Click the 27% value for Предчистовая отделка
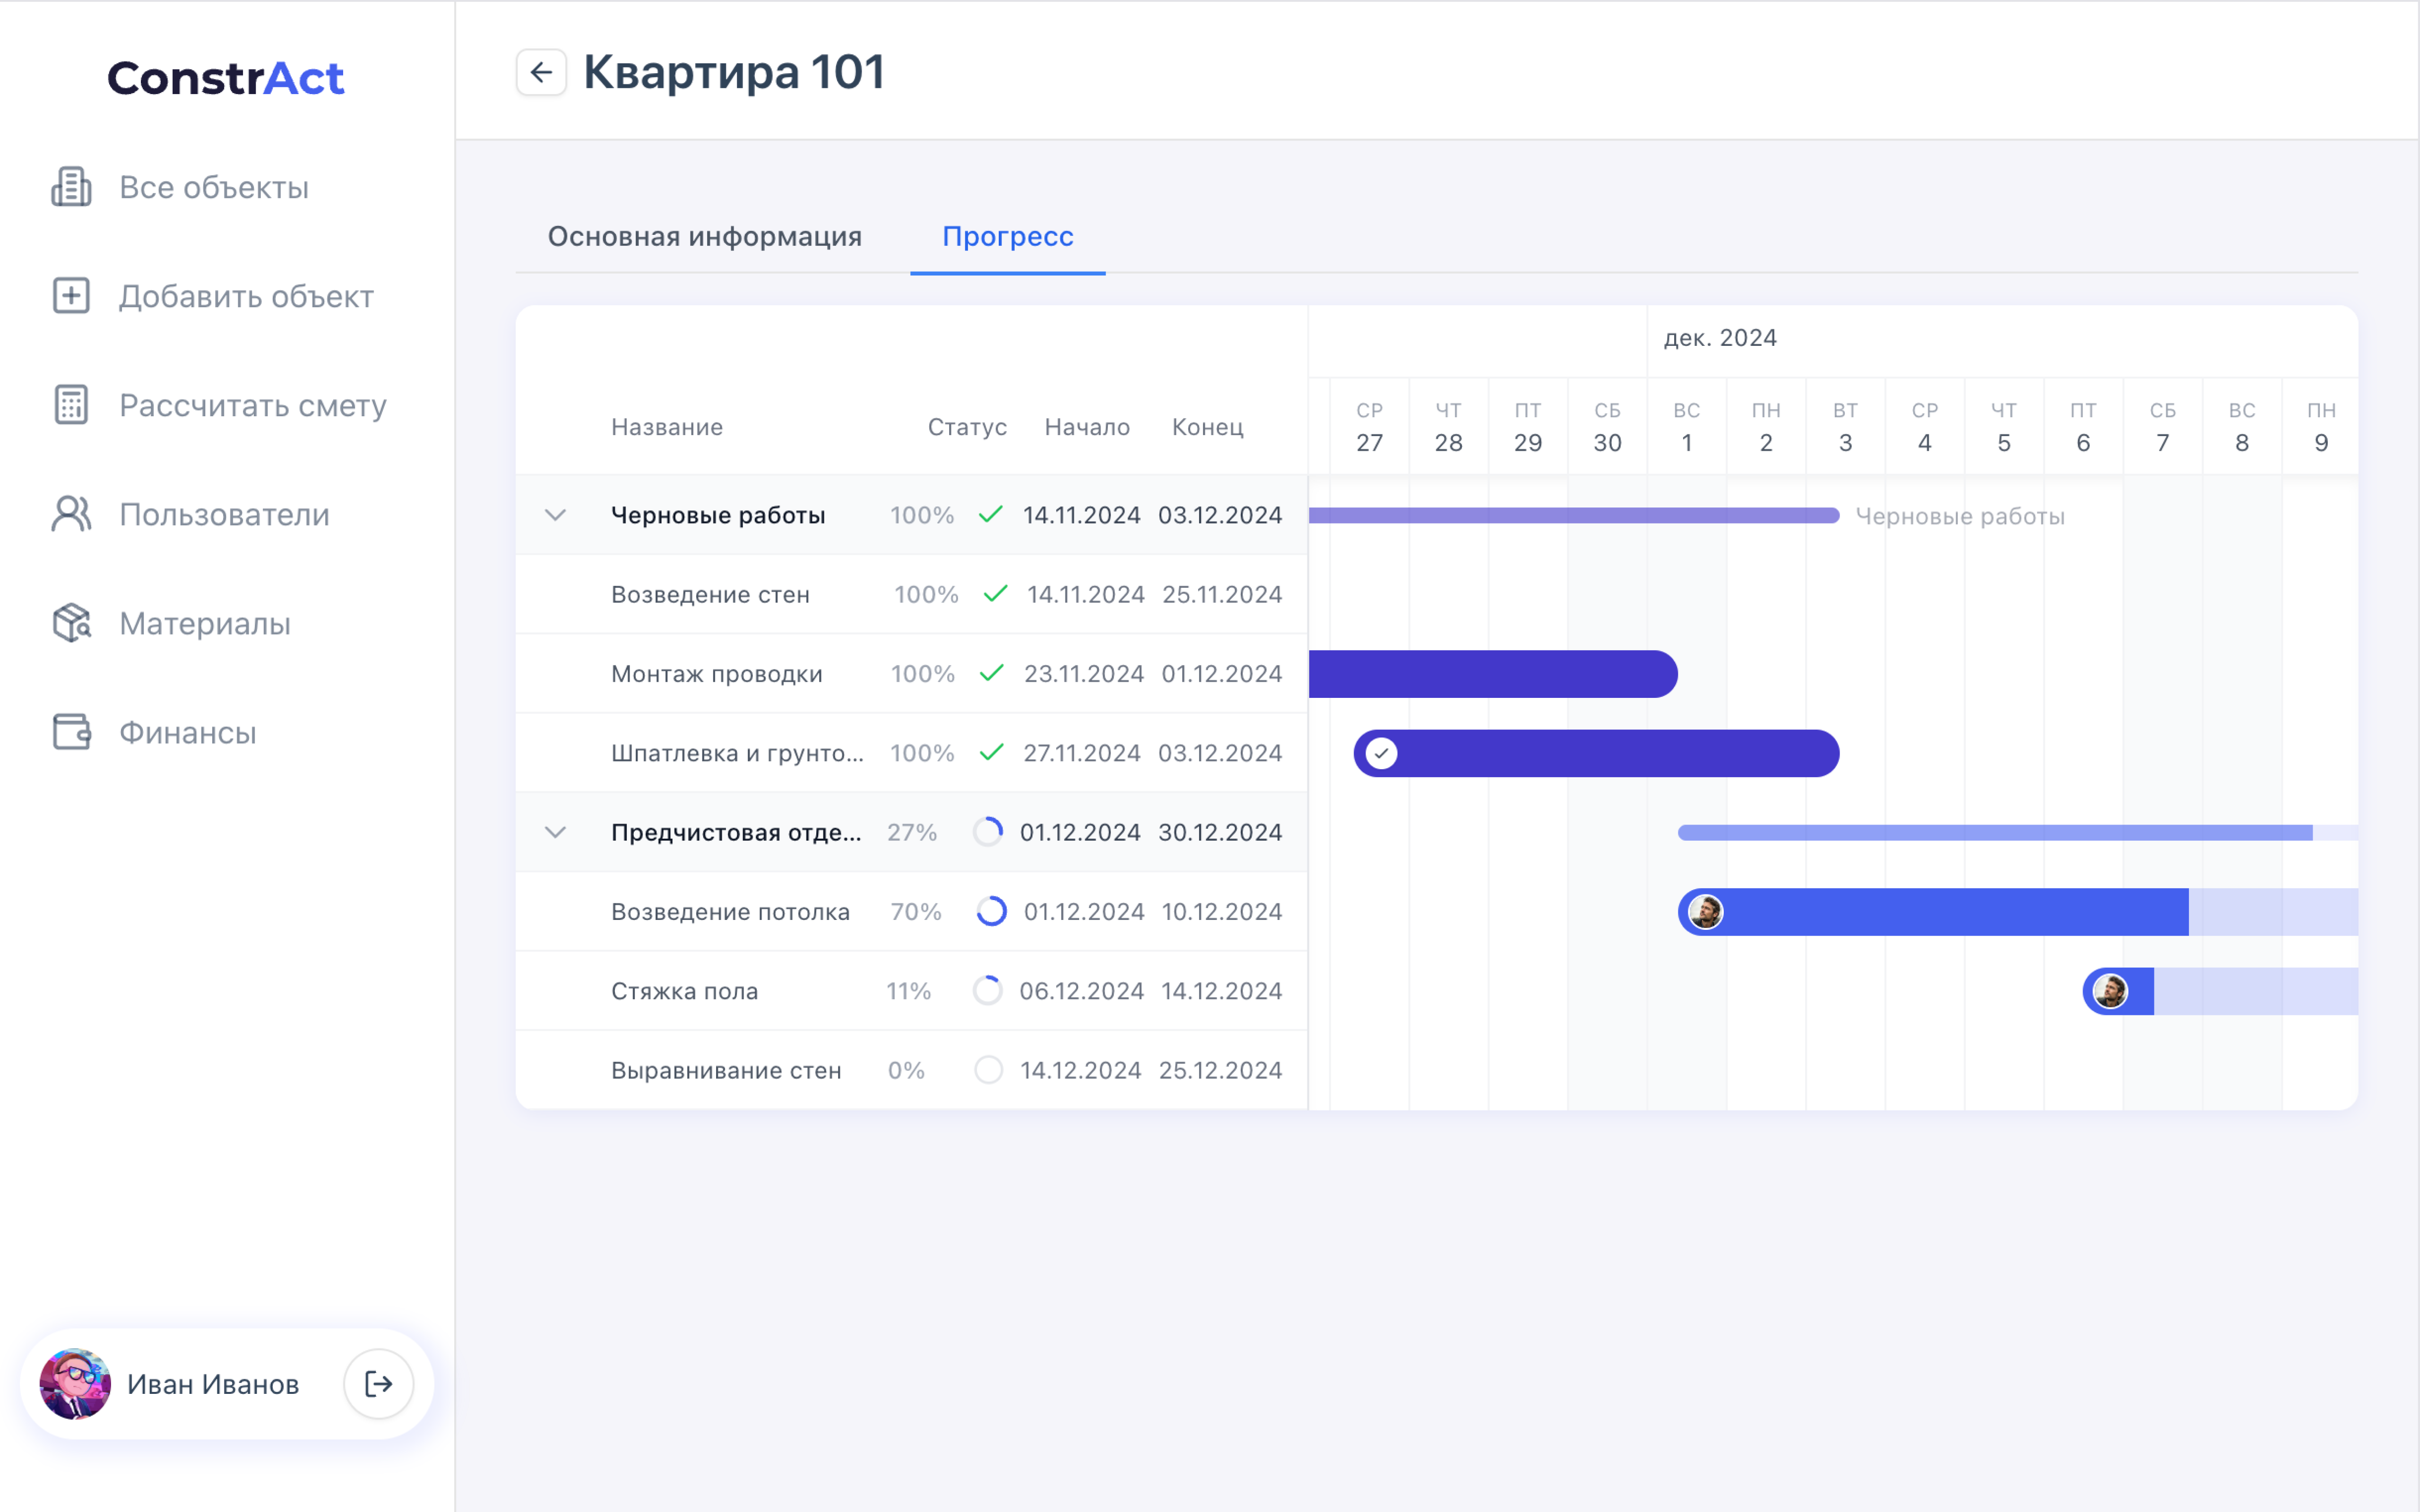 click(x=912, y=832)
